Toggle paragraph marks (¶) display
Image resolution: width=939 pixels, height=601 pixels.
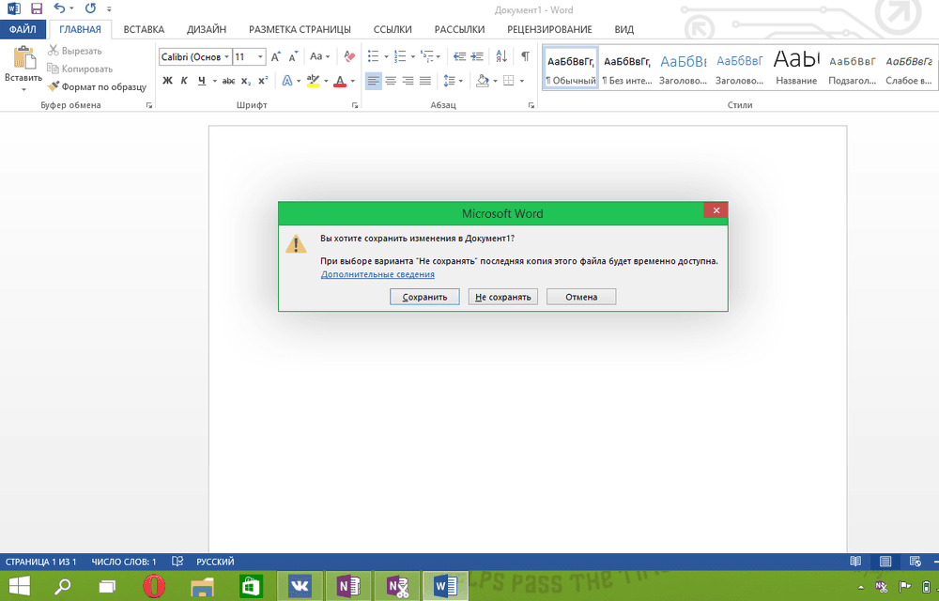pyautogui.click(x=525, y=56)
